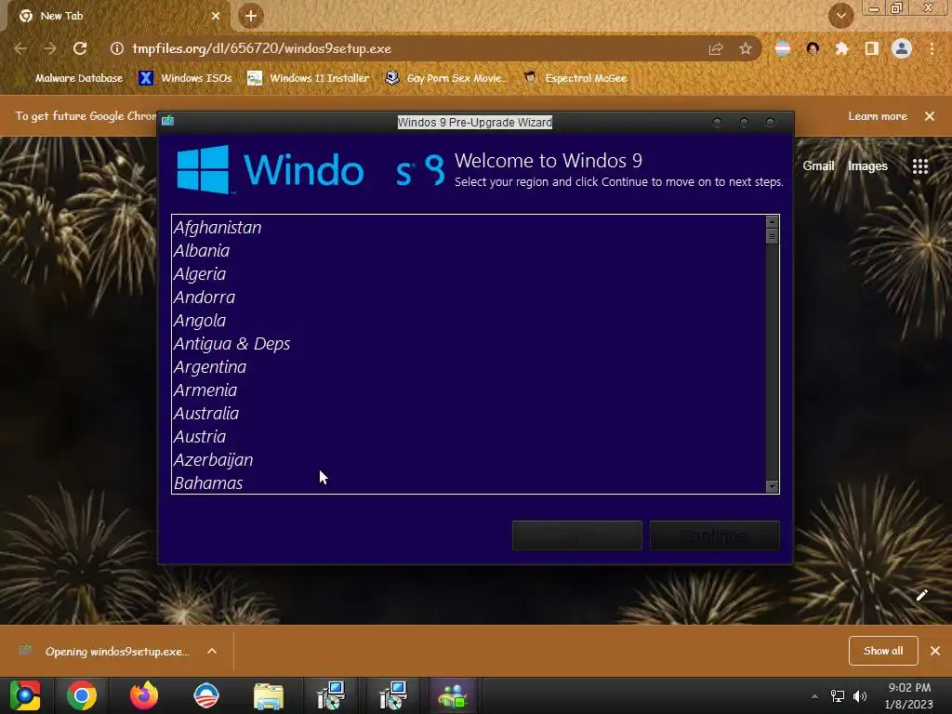Click the Learn more link
The image size is (952, 714).
[878, 116]
